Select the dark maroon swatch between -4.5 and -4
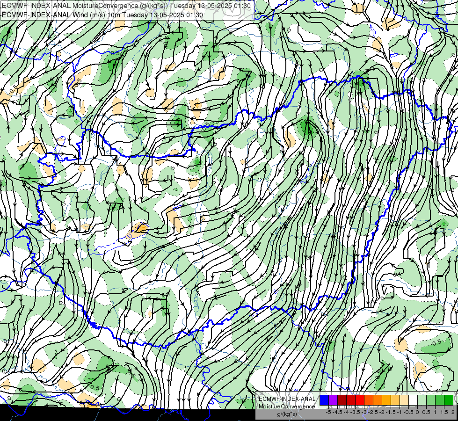Image resolution: width=458 pixels, height=421 pixels. click(x=342, y=400)
